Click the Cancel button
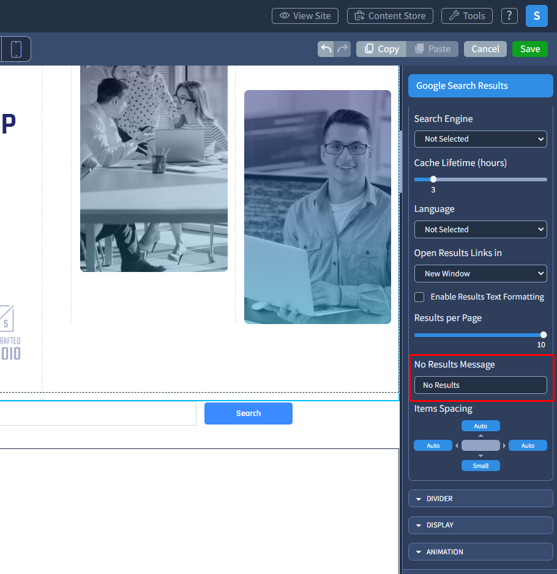 [x=485, y=49]
